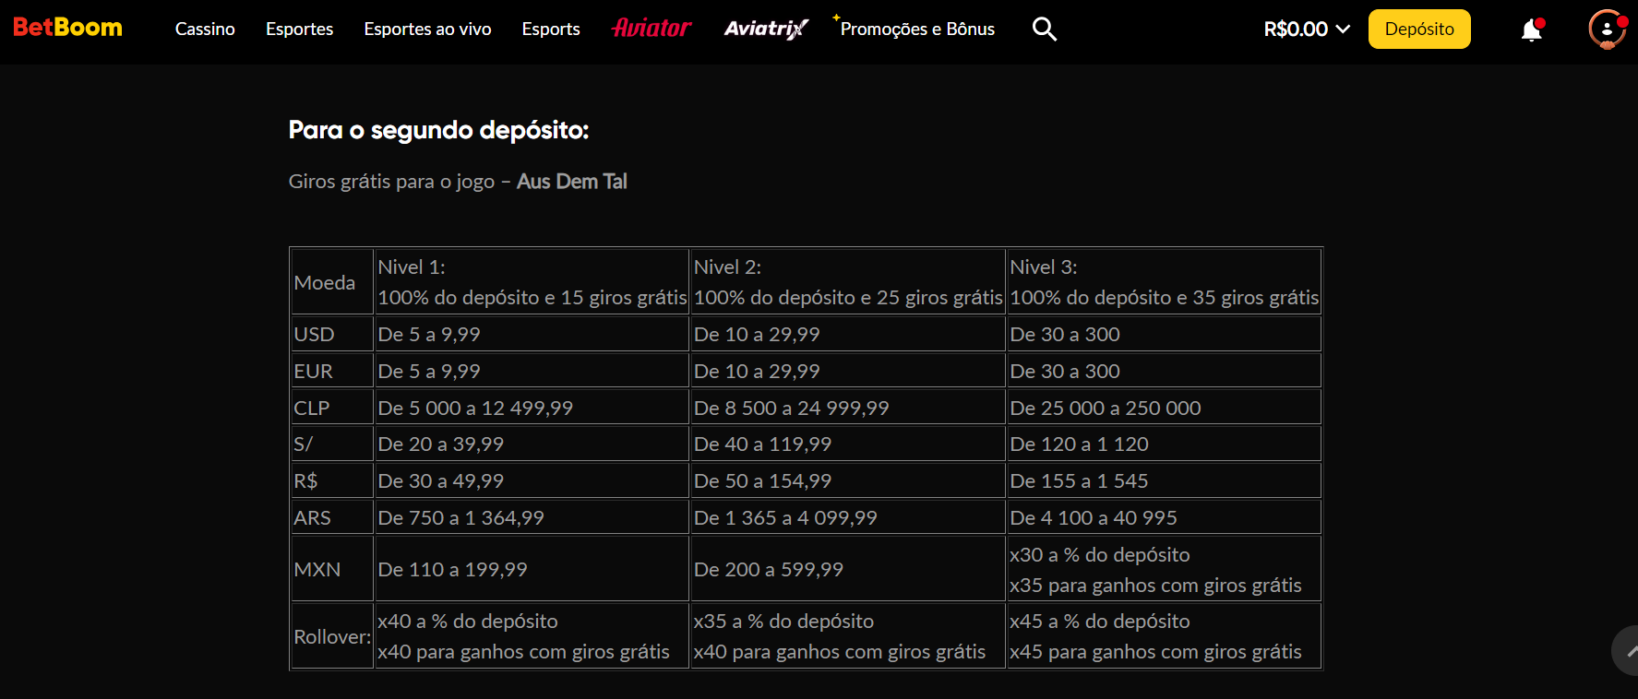Click Rollover 'x45 a % do depósito' cell
1638x699 pixels.
[1165, 636]
